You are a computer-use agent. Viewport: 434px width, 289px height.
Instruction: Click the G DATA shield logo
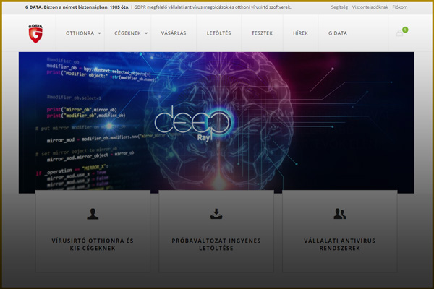click(x=35, y=33)
